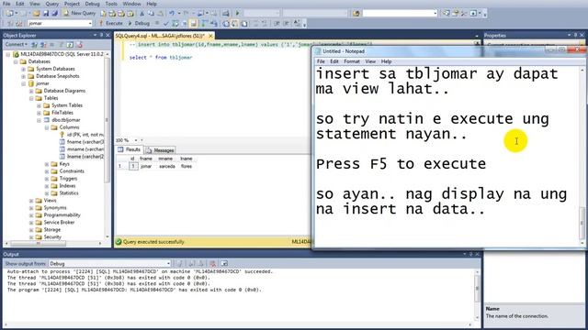Image resolution: width=588 pixels, height=330 pixels.
Task: Expand the Database Diagrams folder
Action: 31,91
